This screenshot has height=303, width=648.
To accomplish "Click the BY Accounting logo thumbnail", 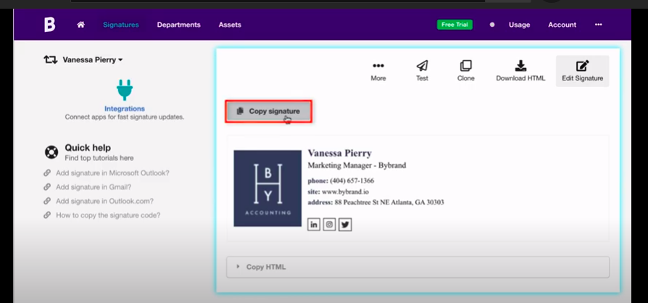I will 267,188.
